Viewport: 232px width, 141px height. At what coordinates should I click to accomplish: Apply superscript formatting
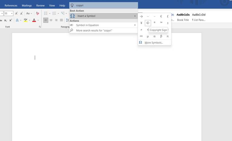click(x=11, y=20)
